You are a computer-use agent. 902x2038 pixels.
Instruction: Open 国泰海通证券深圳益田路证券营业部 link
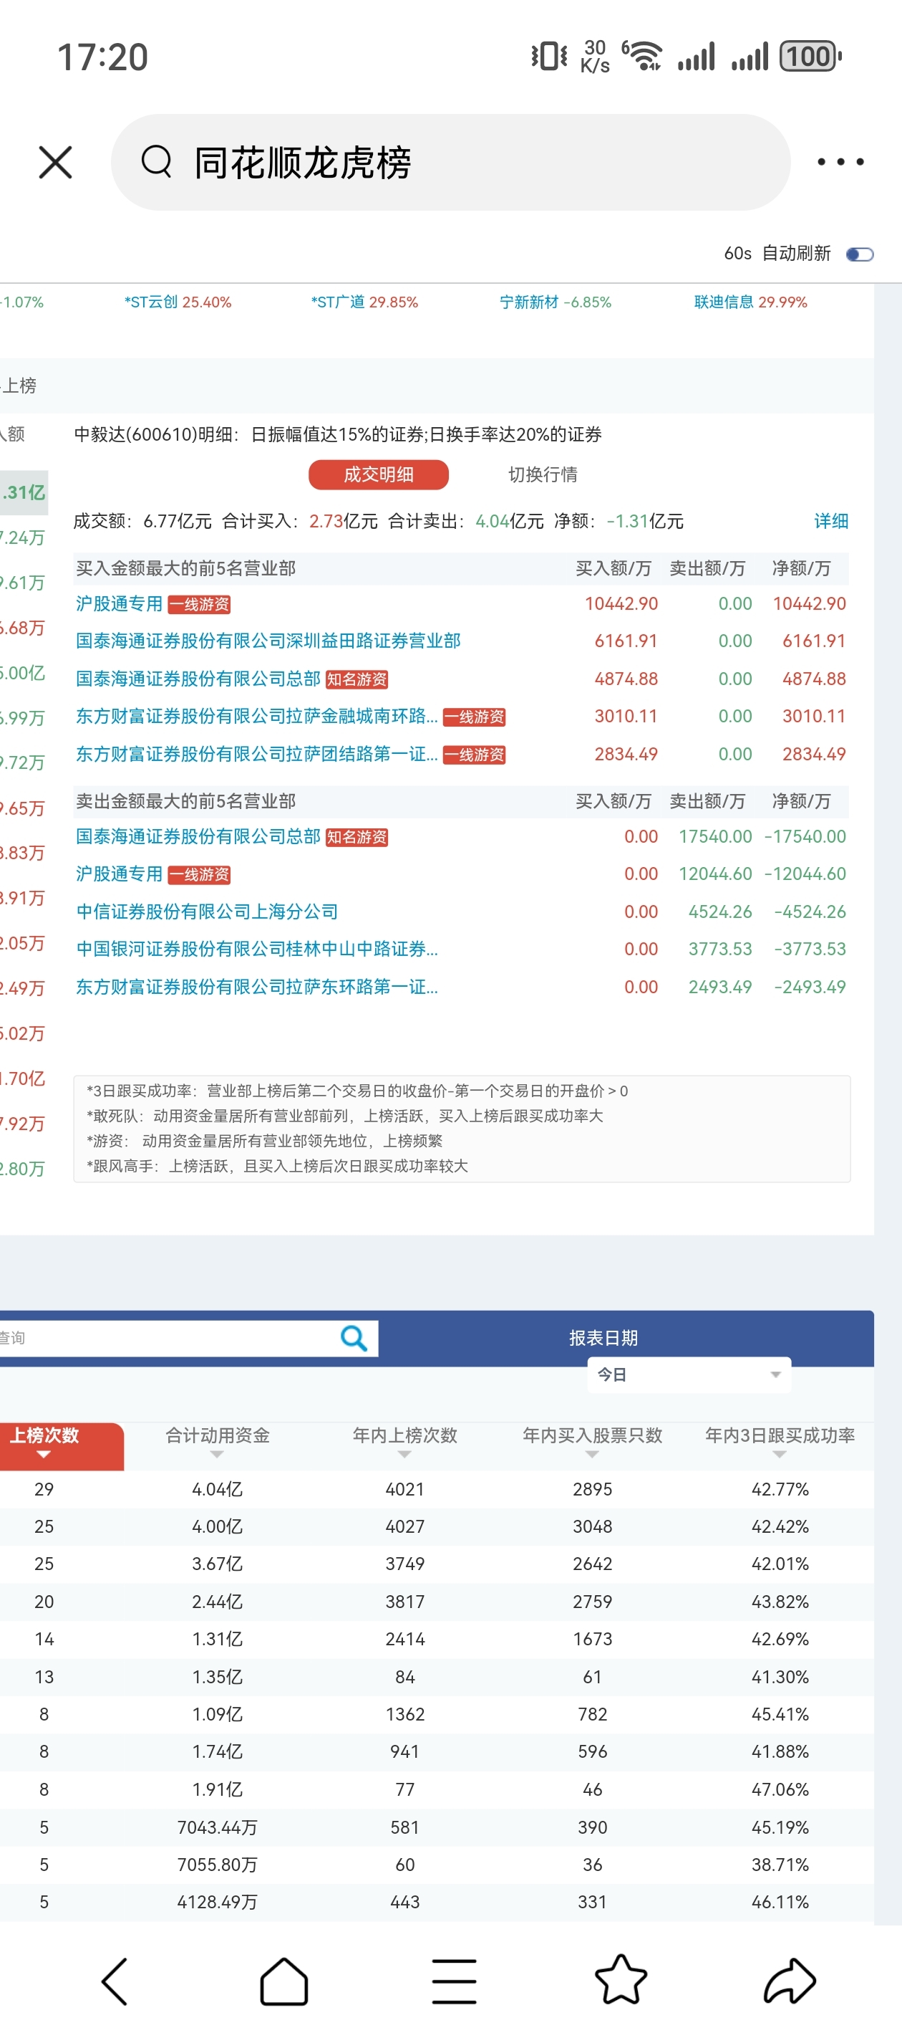coord(268,641)
